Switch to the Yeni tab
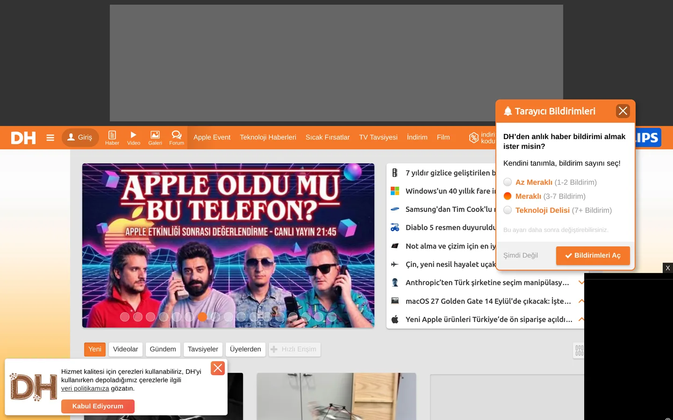The height and width of the screenshot is (420, 673). point(95,349)
